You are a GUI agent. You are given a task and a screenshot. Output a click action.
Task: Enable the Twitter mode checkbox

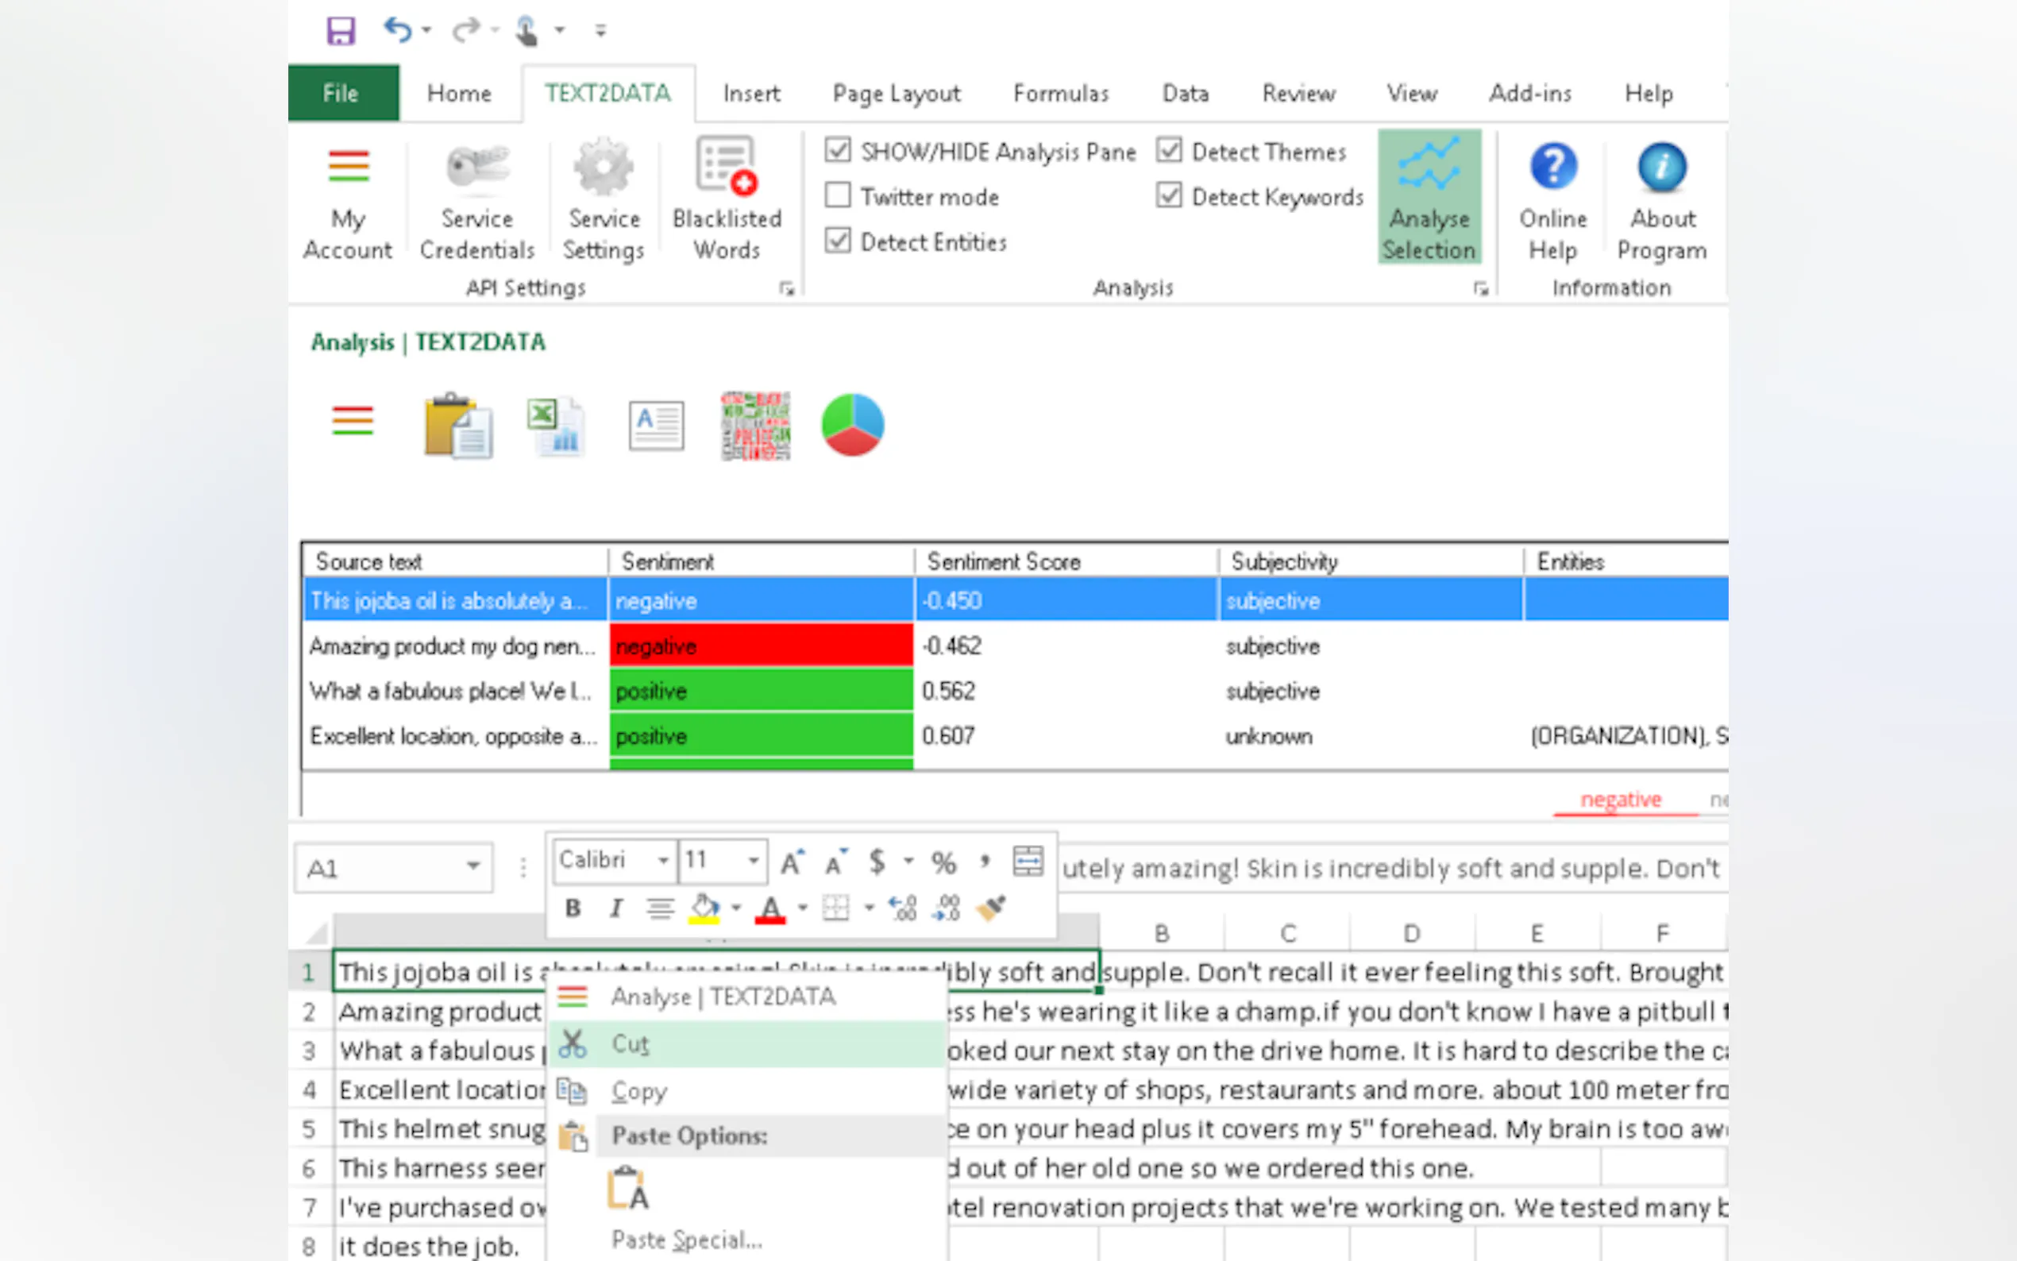coord(838,196)
